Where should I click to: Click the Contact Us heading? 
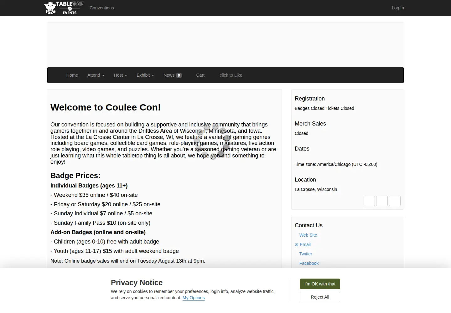point(308,225)
